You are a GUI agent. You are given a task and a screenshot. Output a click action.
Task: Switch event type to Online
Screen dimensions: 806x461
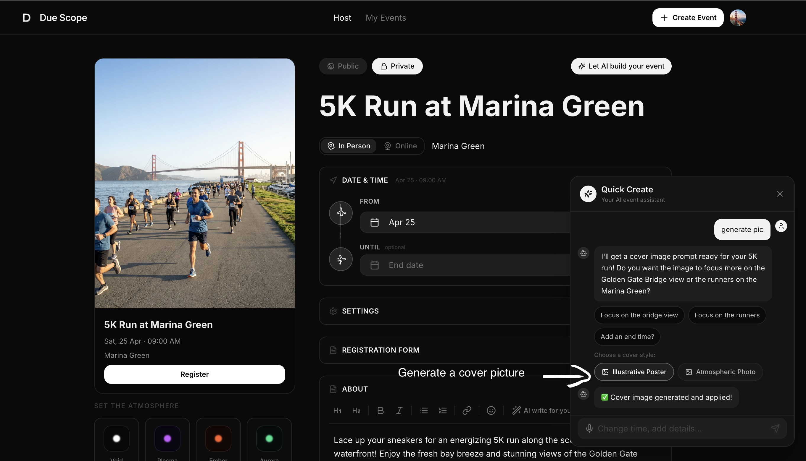pyautogui.click(x=400, y=146)
